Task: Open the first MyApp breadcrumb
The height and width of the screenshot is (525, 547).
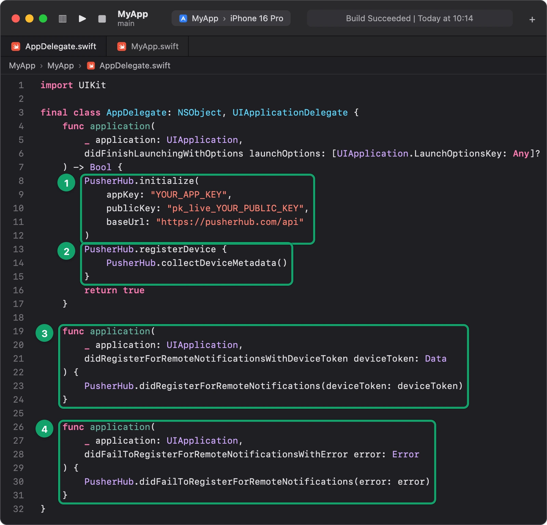Action: (22, 66)
